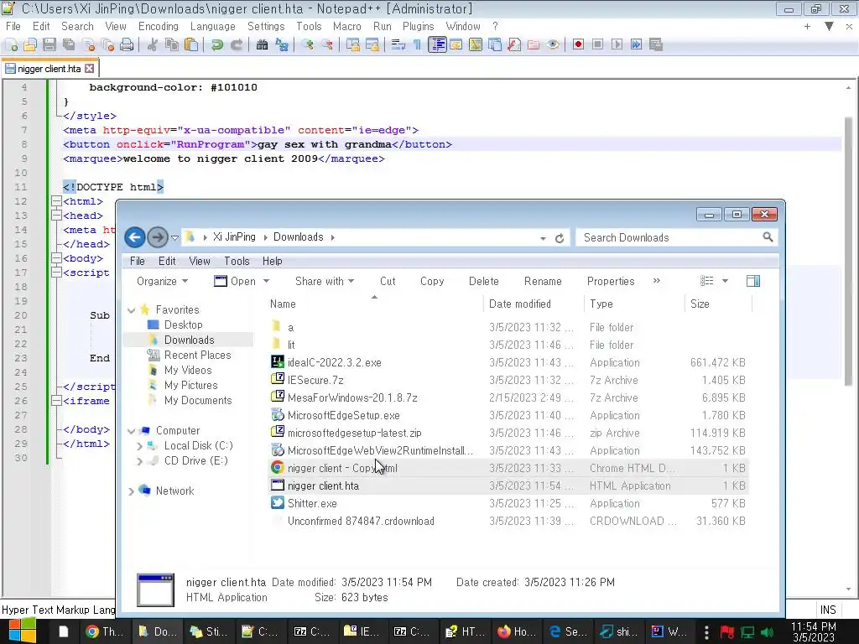859x644 pixels.
Task: Click the Replace icon next to Find
Action: click(282, 45)
